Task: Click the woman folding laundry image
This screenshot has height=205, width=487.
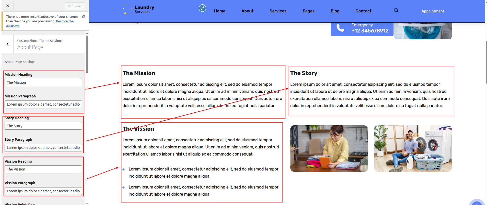Action: 329,148
